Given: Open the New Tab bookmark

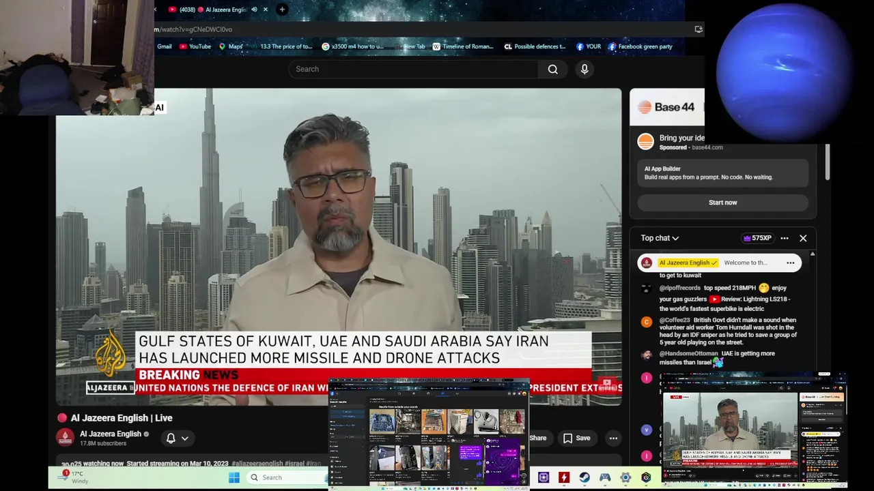Looking at the screenshot, I should click(414, 46).
